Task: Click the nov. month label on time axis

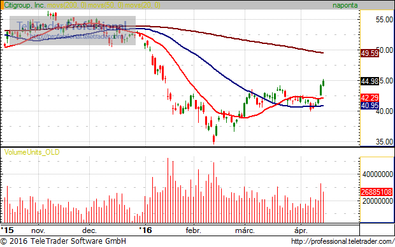Action: (38, 230)
